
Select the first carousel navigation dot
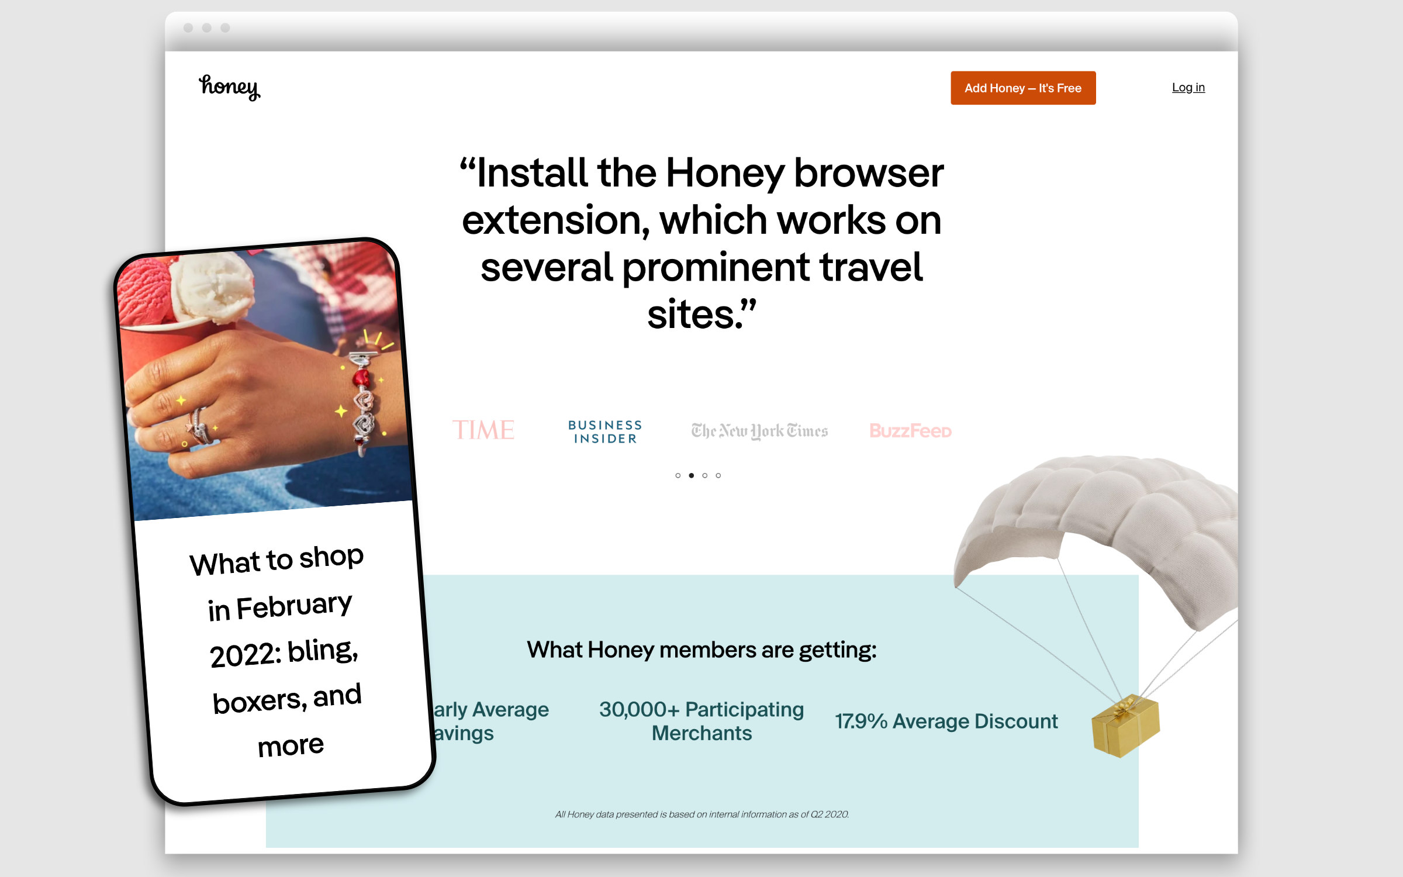[677, 475]
